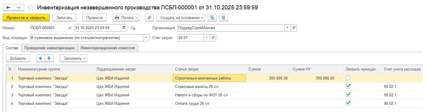Open the Печать dropdown menu
The image size is (427, 112).
[126, 18]
